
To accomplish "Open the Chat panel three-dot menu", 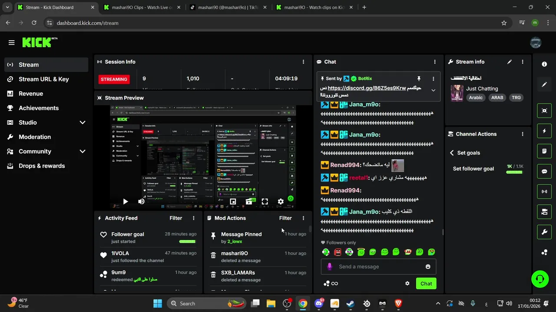I will click(x=435, y=62).
